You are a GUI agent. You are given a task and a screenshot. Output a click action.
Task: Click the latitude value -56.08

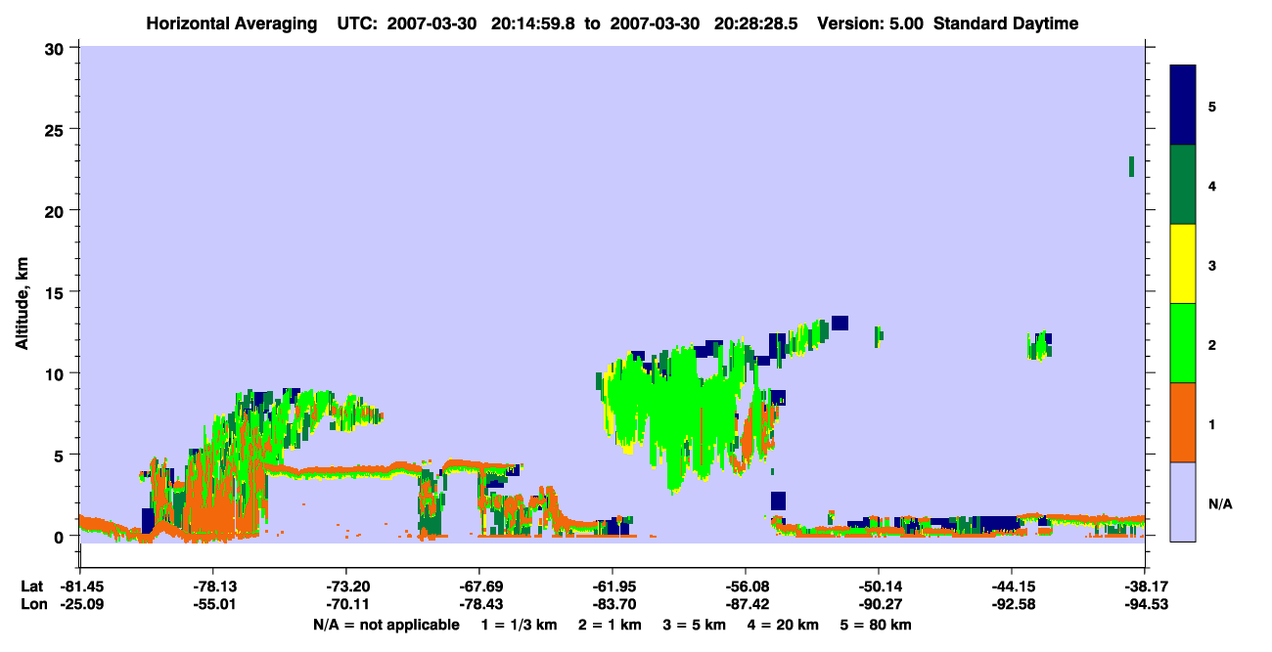746,587
